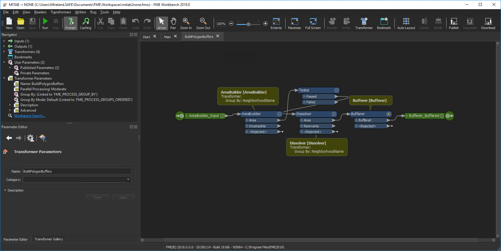Open the Transformers menu
Image resolution: width=501 pixels, height=251 pixels.
(x=61, y=12)
